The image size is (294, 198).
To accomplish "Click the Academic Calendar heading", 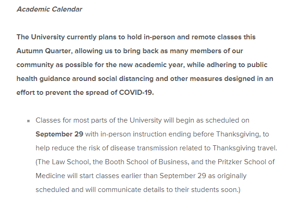I will click(x=49, y=9).
